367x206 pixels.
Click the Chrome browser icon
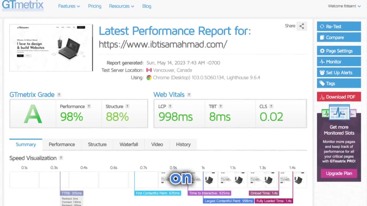click(149, 78)
